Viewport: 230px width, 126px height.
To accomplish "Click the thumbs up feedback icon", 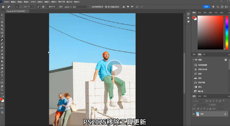I will pyautogui.click(x=124, y=7).
